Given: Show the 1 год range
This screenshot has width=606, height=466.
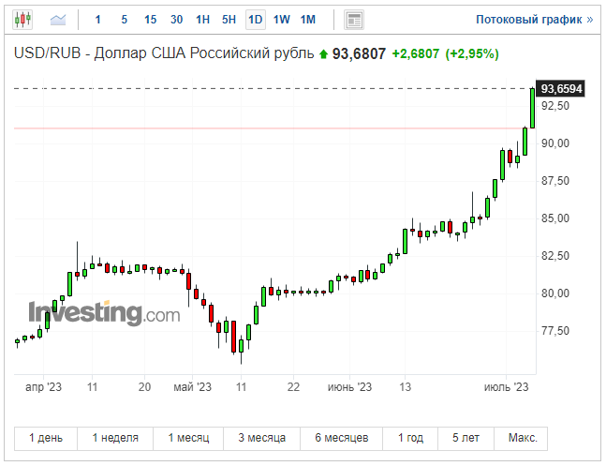Looking at the screenshot, I should pyautogui.click(x=410, y=438).
